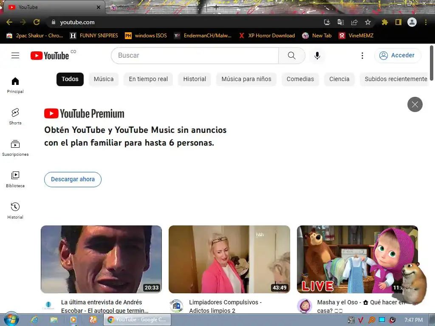435x326 pixels.
Task: Select the Ciencia filter chip
Action: [339, 79]
